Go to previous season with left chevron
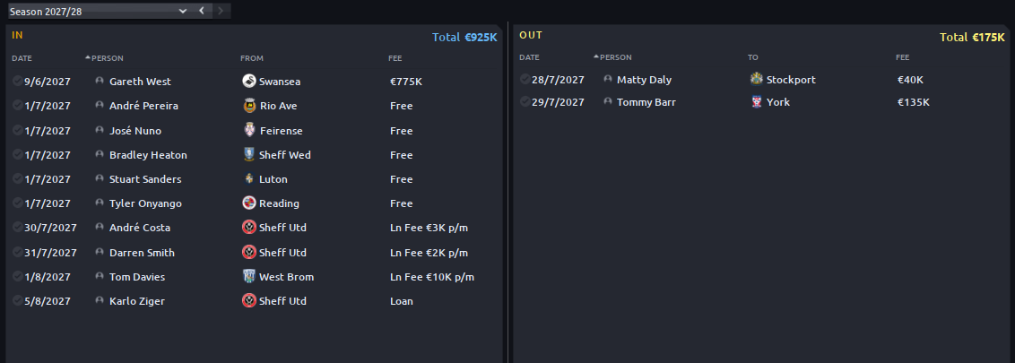This screenshot has height=363, width=1015. pyautogui.click(x=202, y=11)
